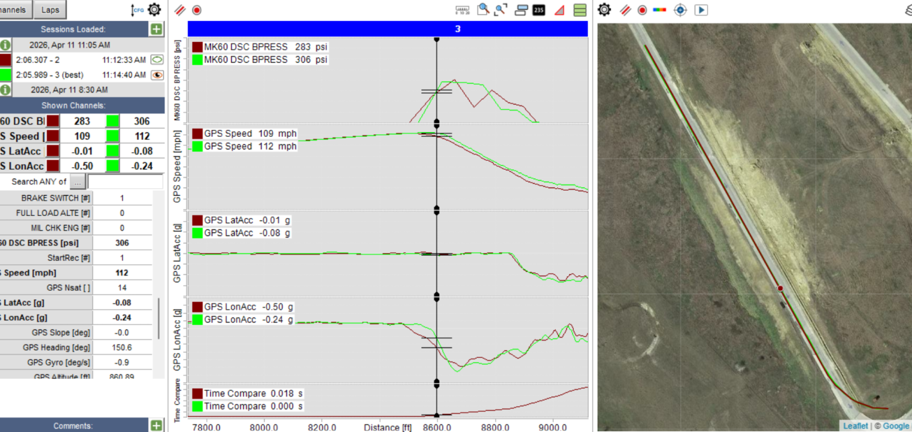This screenshot has height=432, width=912.
Task: Click the map play button
Action: click(700, 10)
